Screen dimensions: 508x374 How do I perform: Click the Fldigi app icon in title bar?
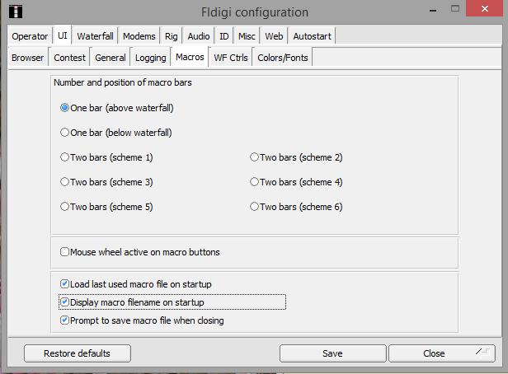15,12
